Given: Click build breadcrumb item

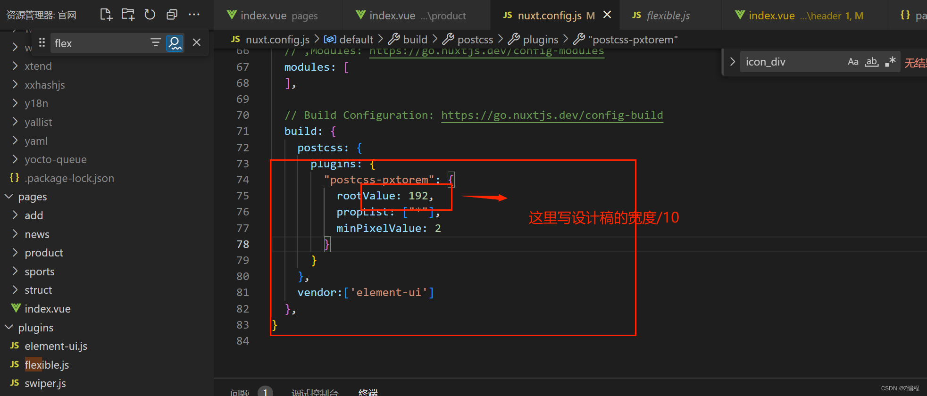Looking at the screenshot, I should point(408,40).
